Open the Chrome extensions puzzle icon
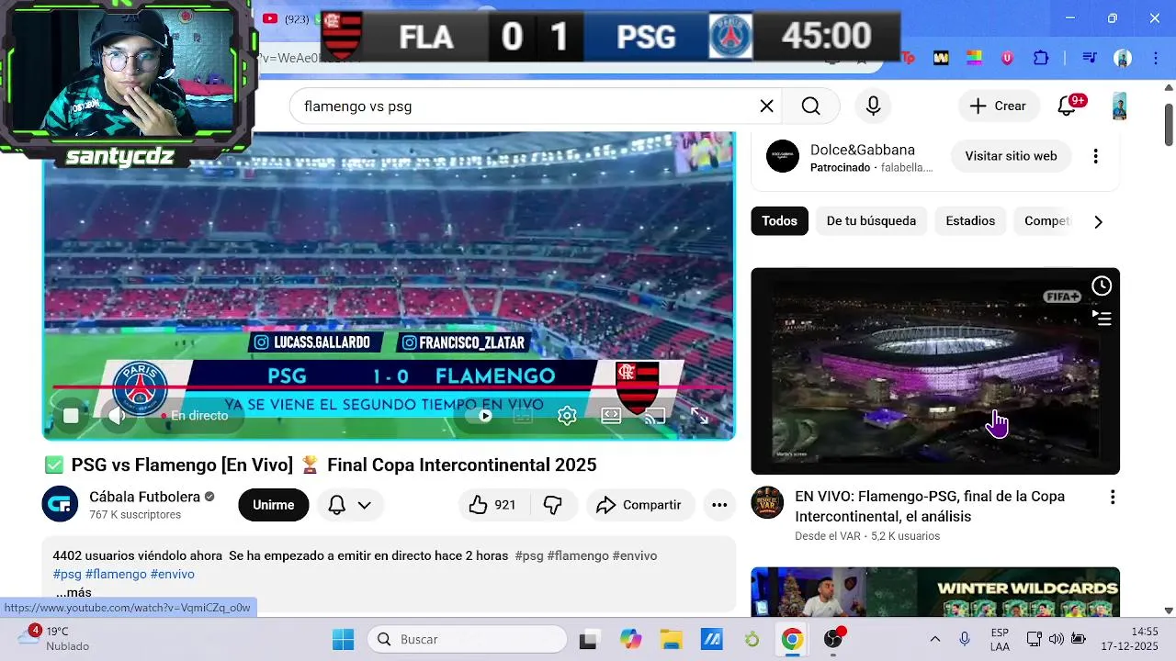This screenshot has width=1176, height=661. (1041, 58)
